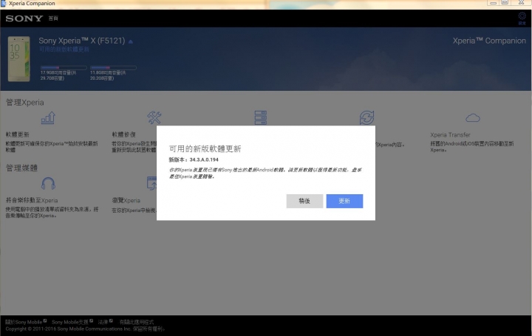Click the 軟體更新 label text

[x=17, y=134]
